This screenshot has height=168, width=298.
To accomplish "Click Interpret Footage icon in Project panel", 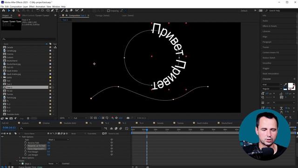I will pos(2,119).
